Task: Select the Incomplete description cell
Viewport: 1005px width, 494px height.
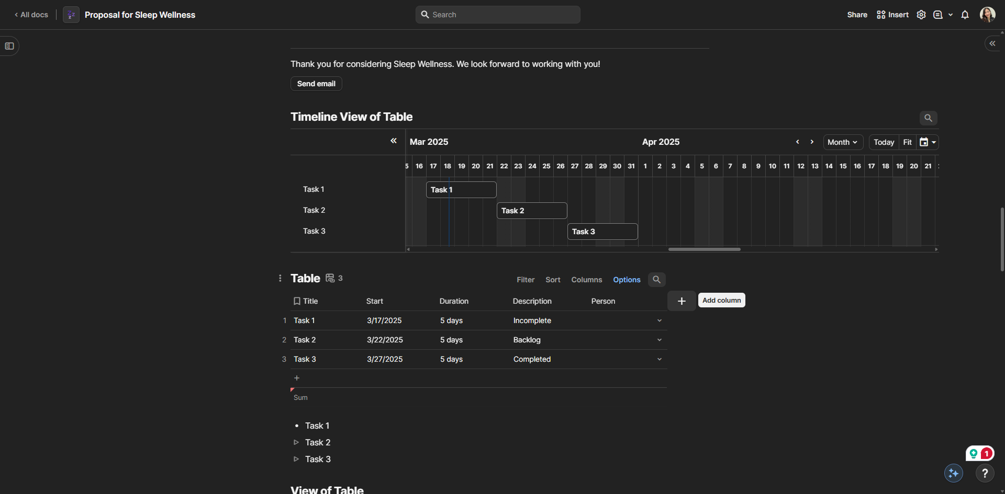Action: pyautogui.click(x=532, y=320)
